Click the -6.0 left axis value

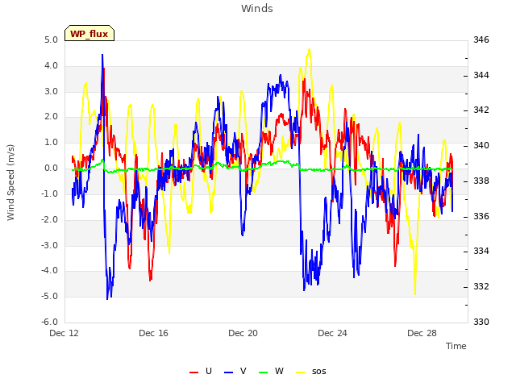coord(50,322)
